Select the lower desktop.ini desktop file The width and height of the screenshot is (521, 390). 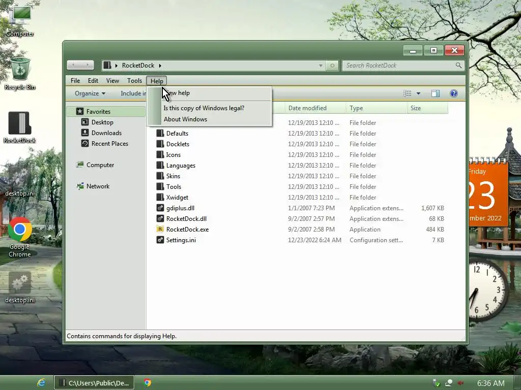[20, 287]
